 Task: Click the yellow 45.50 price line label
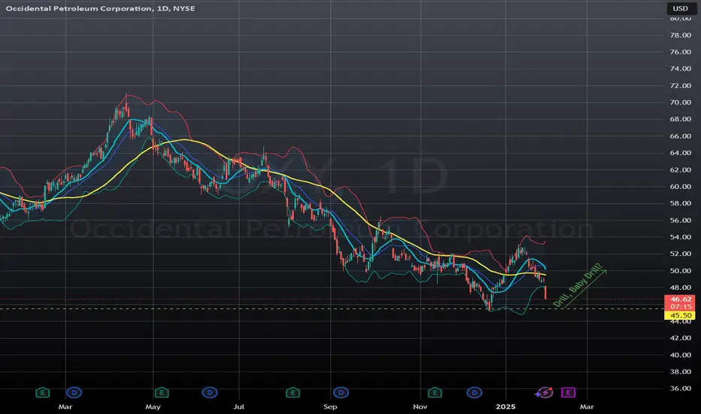tap(681, 315)
